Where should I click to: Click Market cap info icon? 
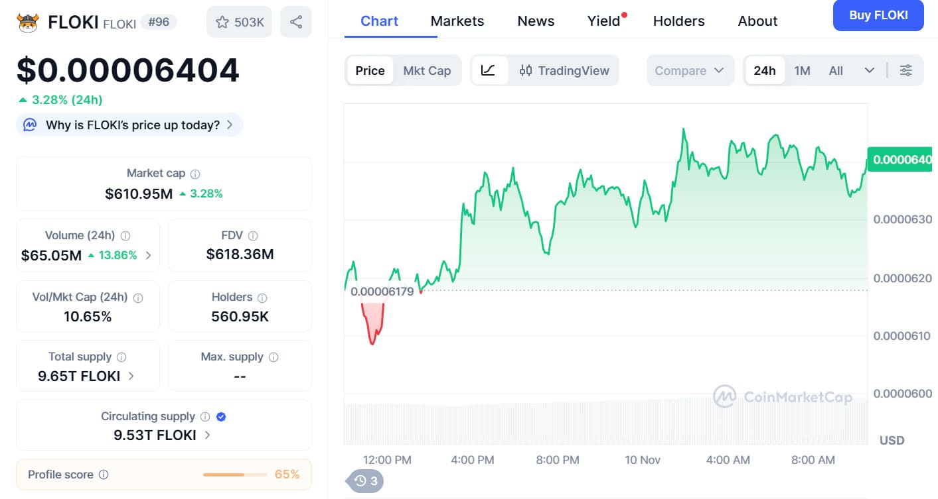(195, 174)
